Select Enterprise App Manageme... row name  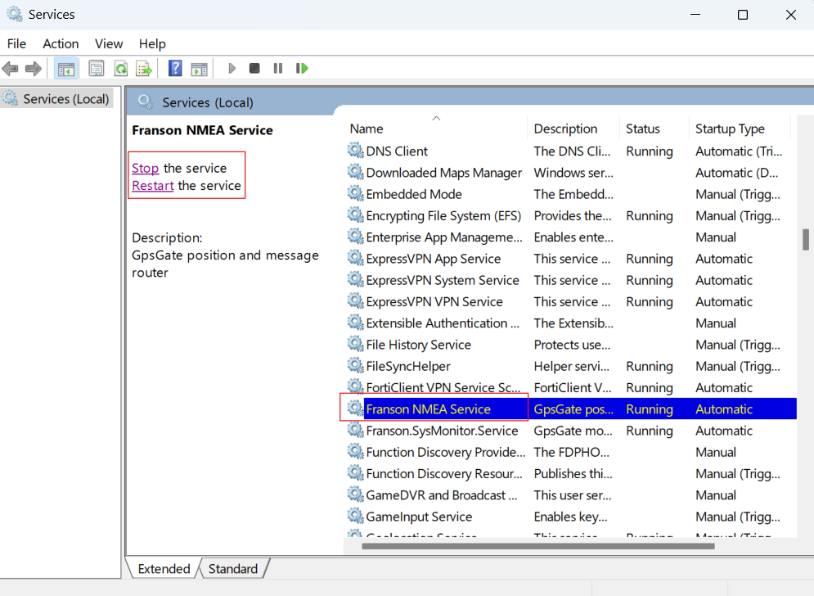tap(444, 237)
